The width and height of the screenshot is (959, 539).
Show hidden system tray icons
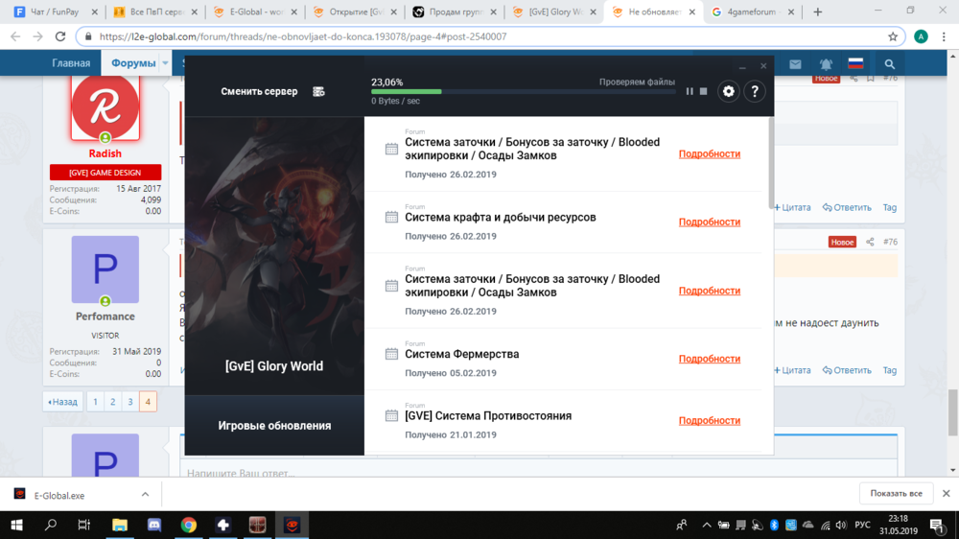707,525
